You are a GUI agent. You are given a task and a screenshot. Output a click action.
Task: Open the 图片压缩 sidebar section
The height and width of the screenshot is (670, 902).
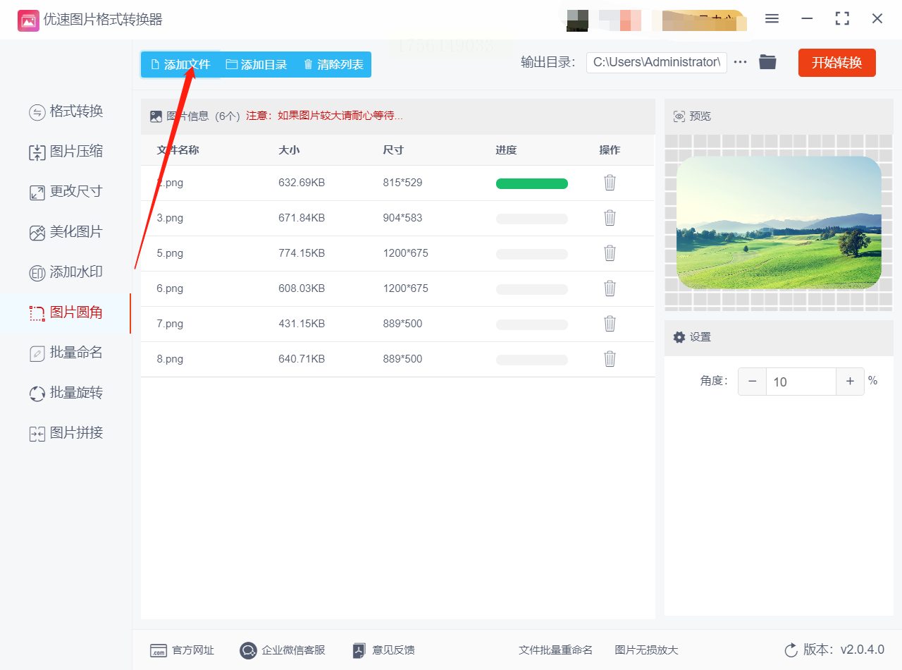tap(66, 152)
